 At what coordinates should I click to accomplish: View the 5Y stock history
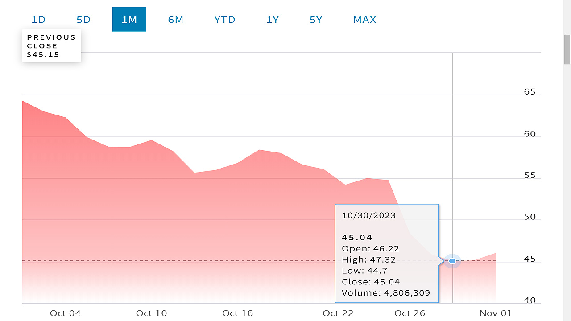point(316,19)
